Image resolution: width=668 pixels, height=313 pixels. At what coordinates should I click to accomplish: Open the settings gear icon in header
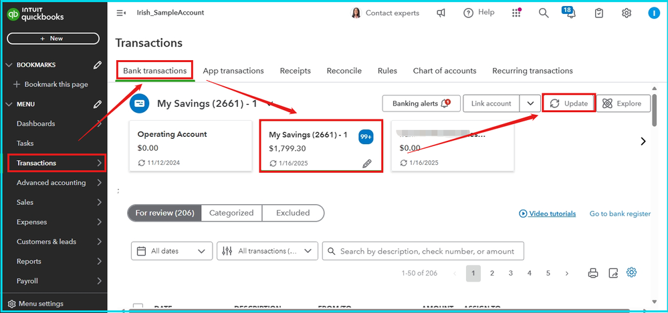pos(627,13)
